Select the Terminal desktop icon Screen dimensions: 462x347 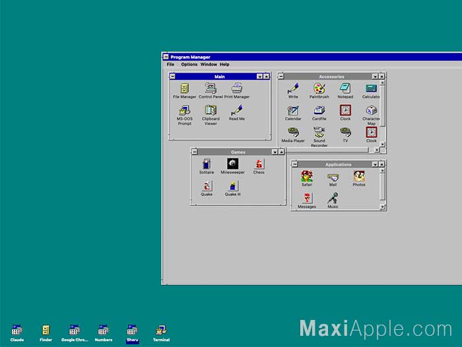tap(161, 333)
